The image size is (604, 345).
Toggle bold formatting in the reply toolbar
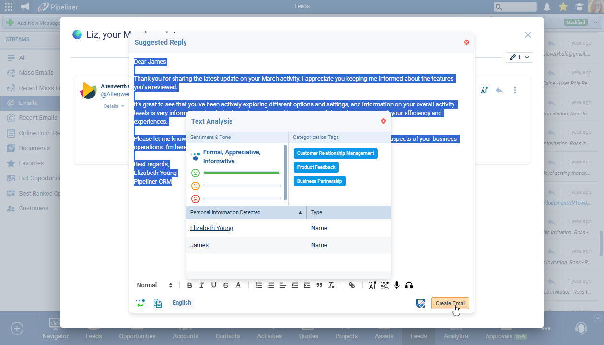point(190,285)
